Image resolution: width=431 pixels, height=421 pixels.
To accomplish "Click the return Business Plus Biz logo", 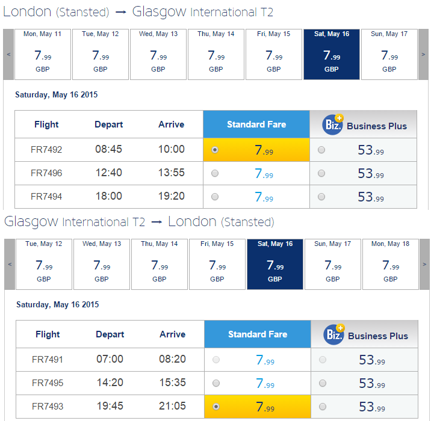I will [x=334, y=334].
